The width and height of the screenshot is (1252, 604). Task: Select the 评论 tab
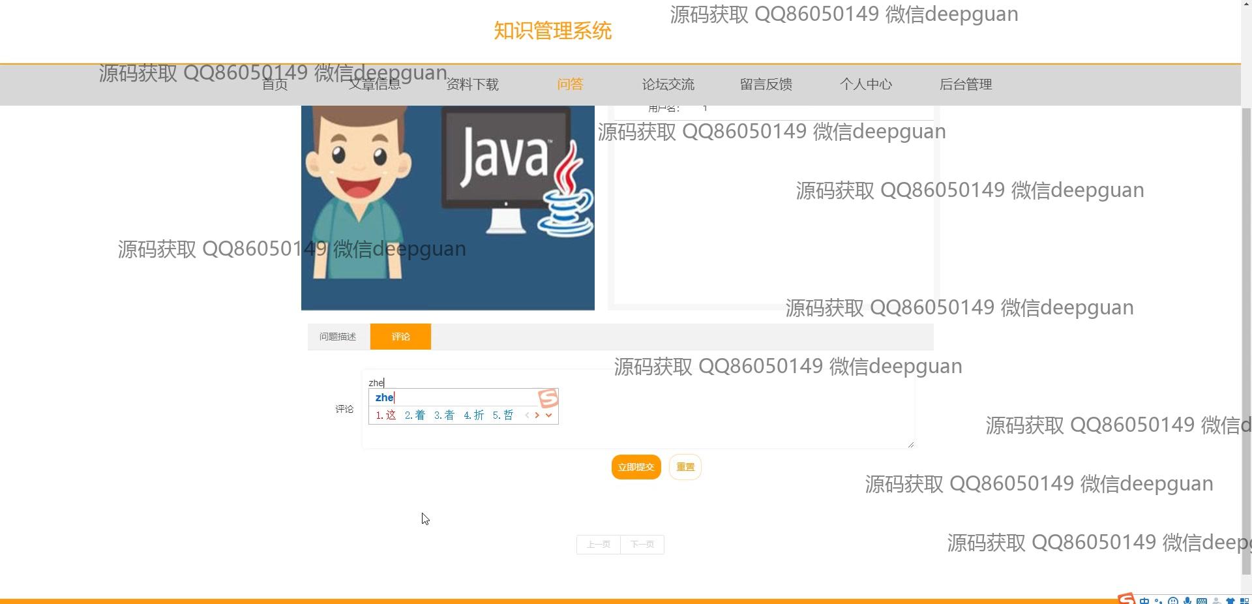click(400, 337)
